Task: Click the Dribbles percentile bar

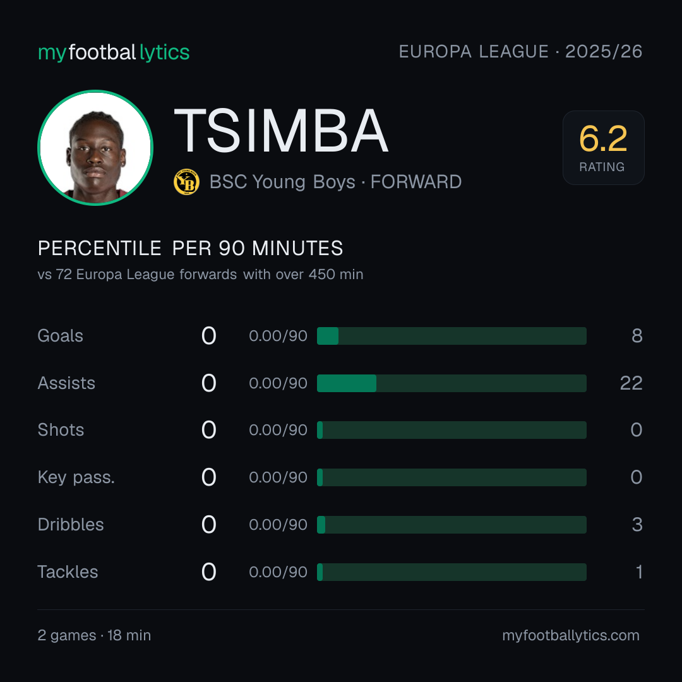Action: [452, 525]
